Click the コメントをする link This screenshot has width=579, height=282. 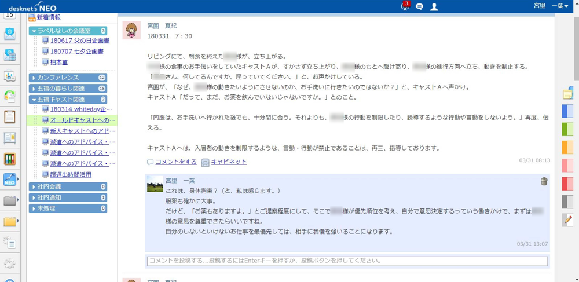click(x=175, y=162)
